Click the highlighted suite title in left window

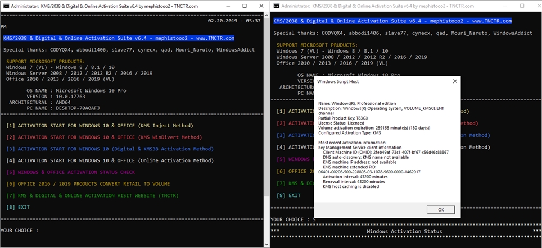click(119, 38)
